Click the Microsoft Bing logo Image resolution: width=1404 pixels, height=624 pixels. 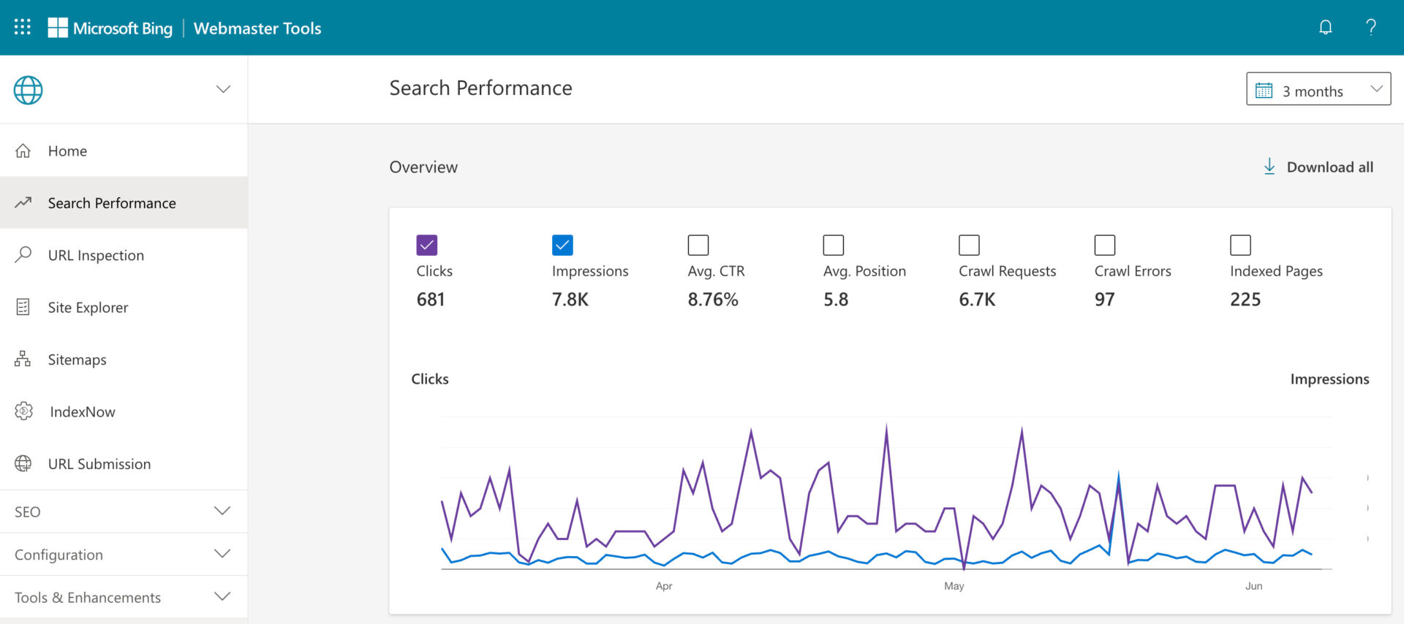click(110, 28)
